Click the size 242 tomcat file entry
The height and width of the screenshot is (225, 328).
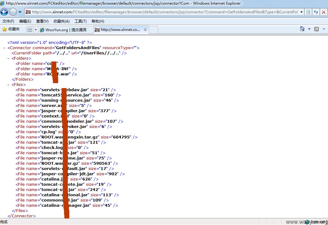(x=61, y=189)
